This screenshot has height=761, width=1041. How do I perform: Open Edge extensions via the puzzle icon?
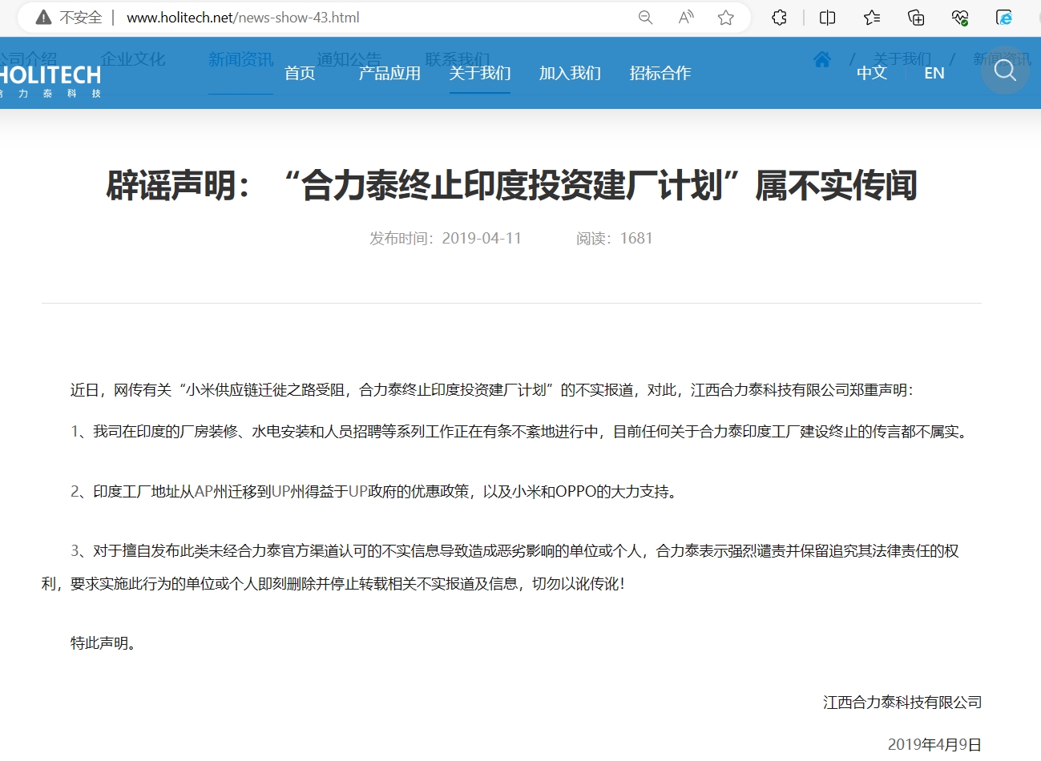click(x=778, y=16)
